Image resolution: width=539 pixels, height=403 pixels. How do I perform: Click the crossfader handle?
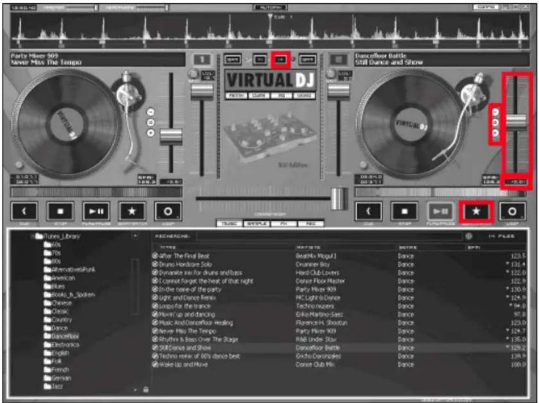[x=339, y=198]
